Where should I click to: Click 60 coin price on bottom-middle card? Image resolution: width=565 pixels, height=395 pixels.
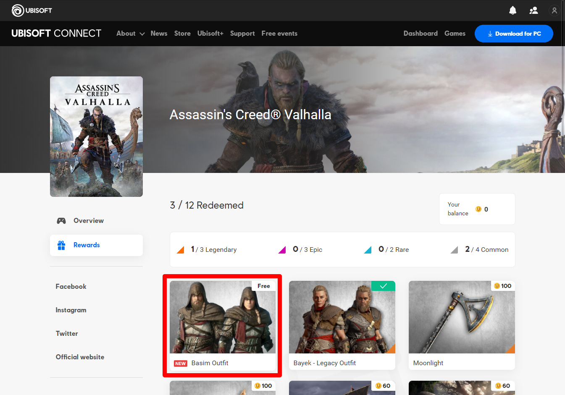(383, 386)
